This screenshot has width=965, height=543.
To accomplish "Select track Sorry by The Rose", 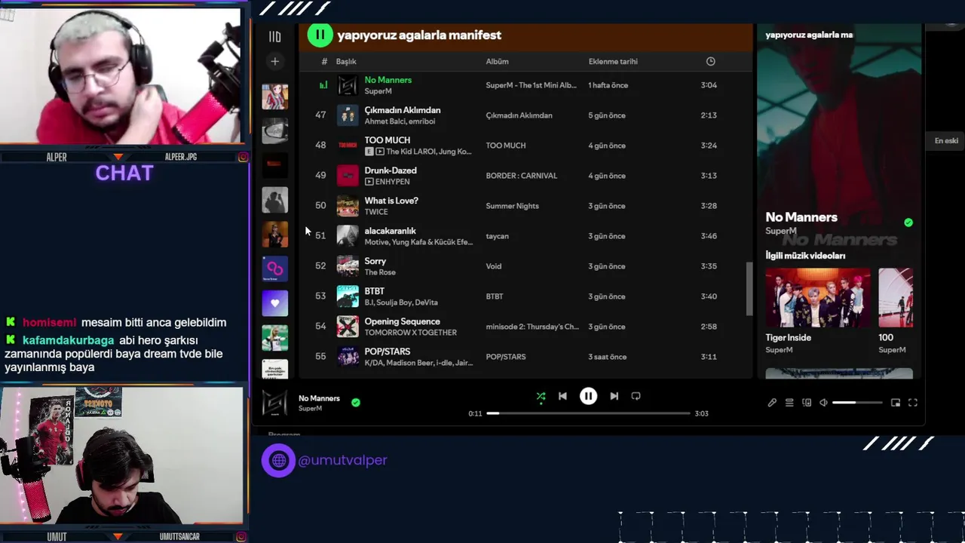I will point(375,261).
